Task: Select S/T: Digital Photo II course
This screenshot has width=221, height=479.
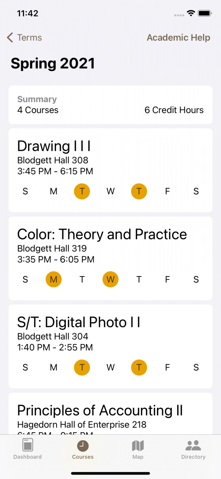Action: (110, 346)
